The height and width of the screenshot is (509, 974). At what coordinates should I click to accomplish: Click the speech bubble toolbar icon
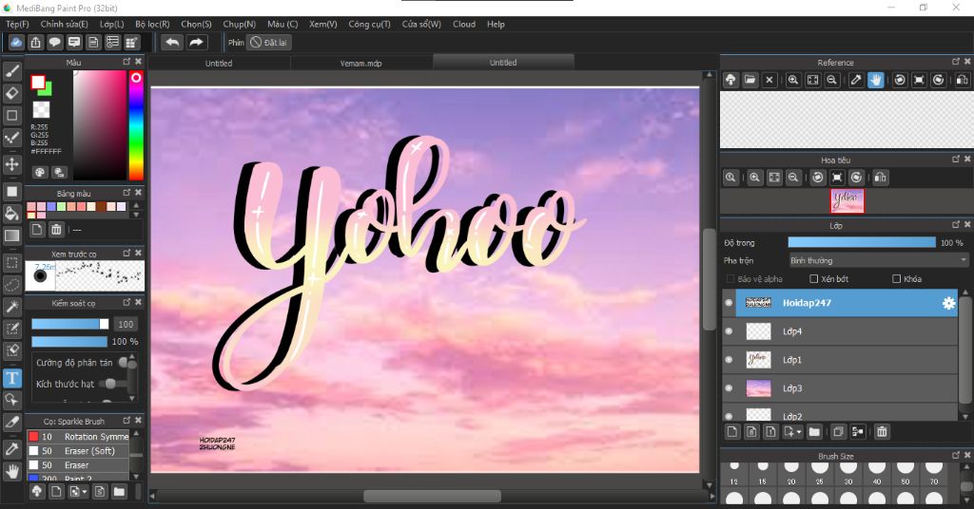tap(54, 42)
